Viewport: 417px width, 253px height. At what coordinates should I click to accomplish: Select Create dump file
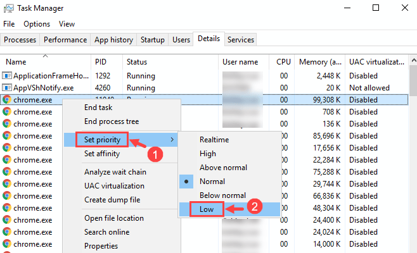click(122, 200)
